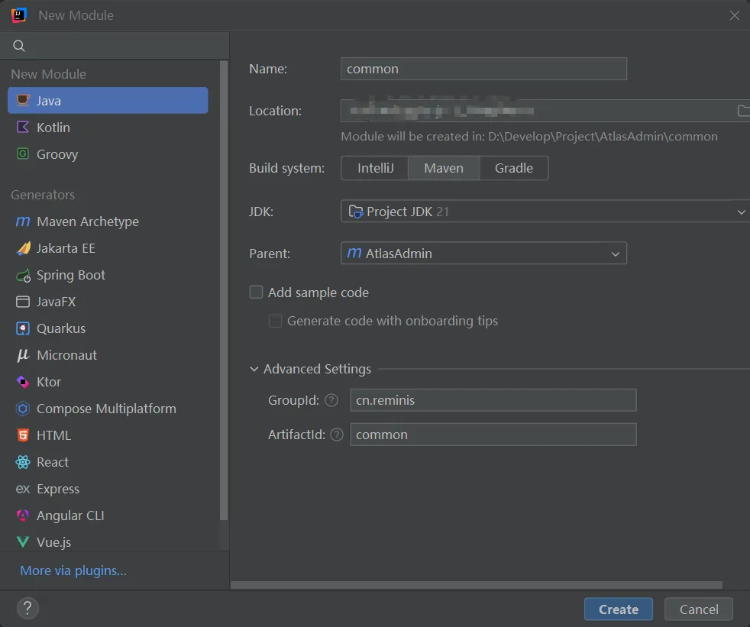
Task: Select Vue.js in generators list
Action: pyautogui.click(x=53, y=542)
